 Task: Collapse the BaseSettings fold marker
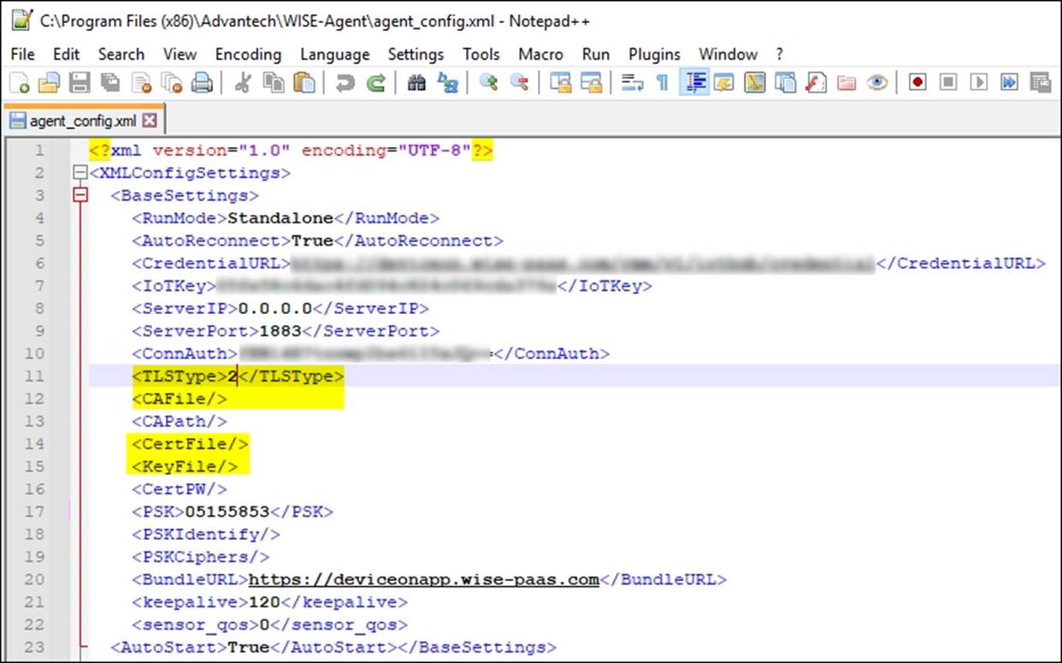(81, 196)
